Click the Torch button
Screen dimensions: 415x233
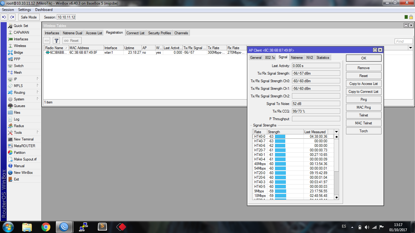364,131
